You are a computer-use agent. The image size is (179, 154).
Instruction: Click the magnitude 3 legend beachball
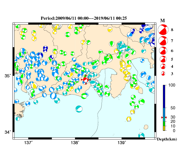tap(163, 74)
